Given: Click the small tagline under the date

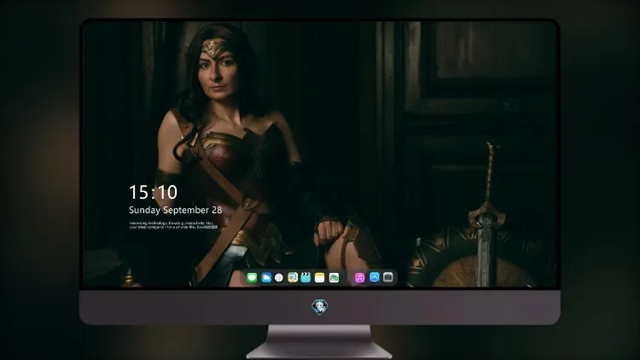Looking at the screenshot, I should click(174, 225).
